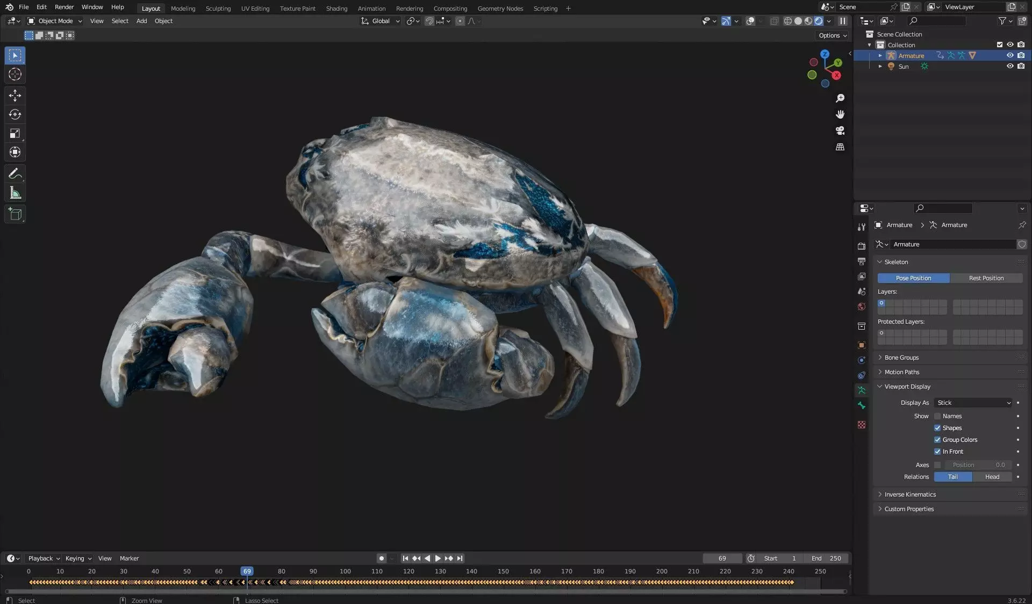
Task: Switch to Geometry Nodes workspace tab
Action: click(x=500, y=8)
